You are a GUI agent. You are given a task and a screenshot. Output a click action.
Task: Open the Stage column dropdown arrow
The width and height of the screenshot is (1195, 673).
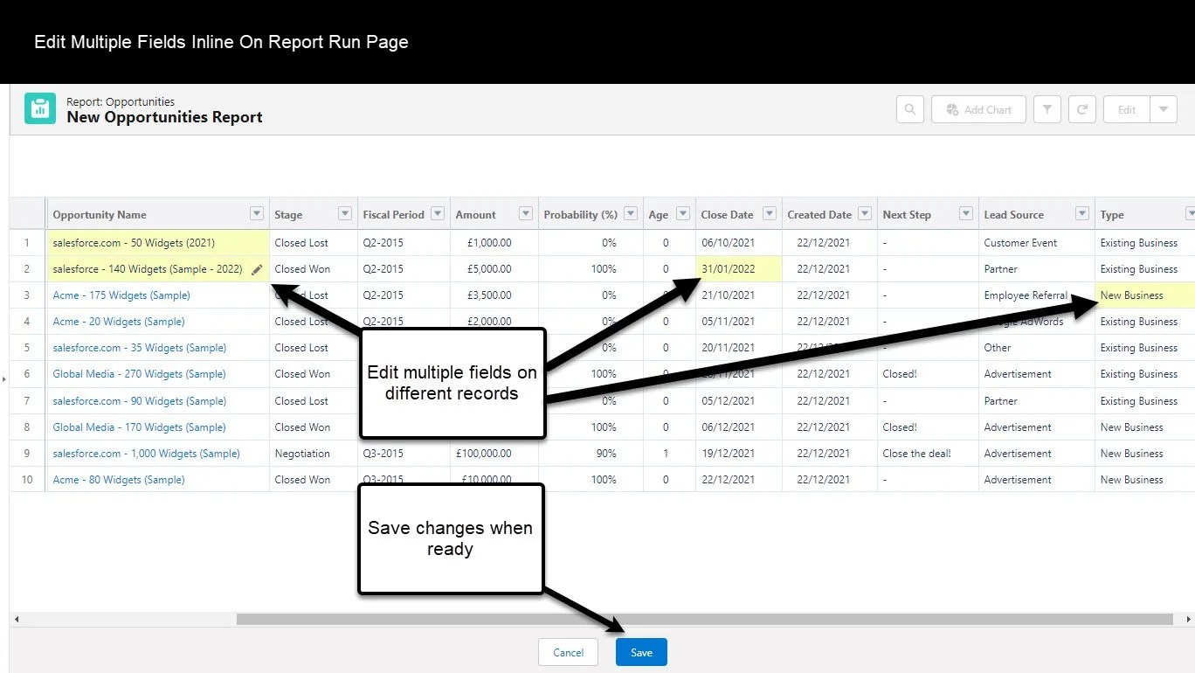(344, 214)
